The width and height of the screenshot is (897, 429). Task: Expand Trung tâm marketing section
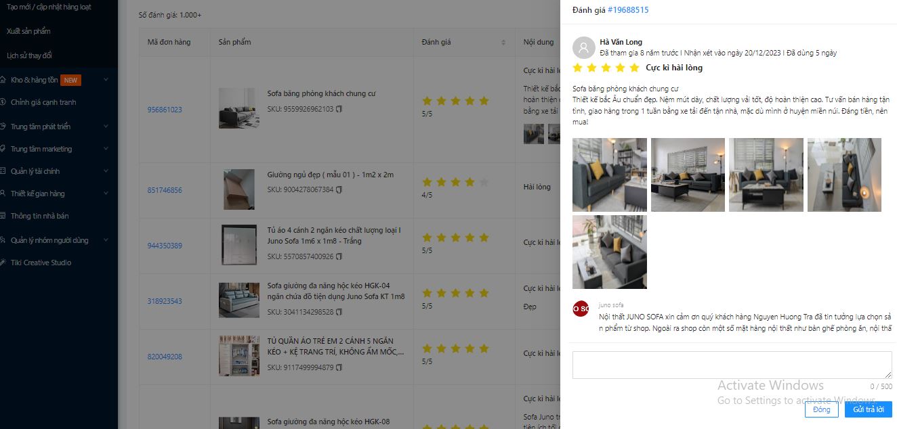click(x=106, y=149)
